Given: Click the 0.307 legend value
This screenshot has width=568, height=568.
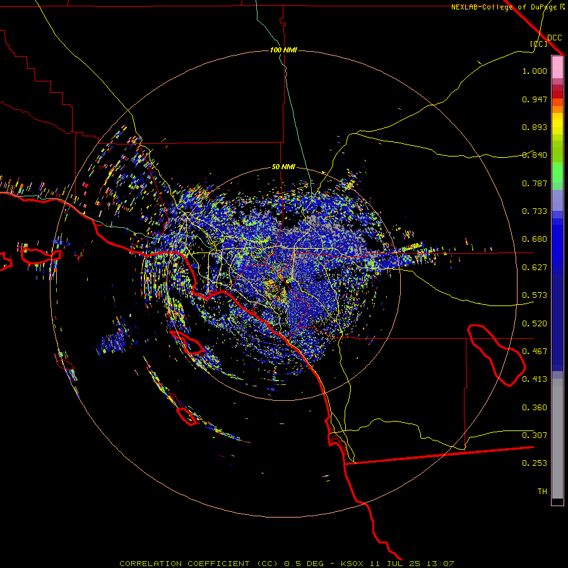Looking at the screenshot, I should (x=535, y=435).
